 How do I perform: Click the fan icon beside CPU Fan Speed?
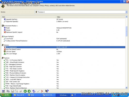tap(5, 51)
